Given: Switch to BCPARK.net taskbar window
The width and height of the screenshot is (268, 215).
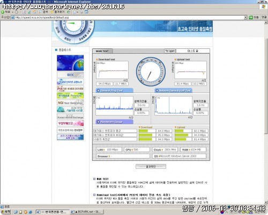Looking at the screenshot, I should point(87,212).
